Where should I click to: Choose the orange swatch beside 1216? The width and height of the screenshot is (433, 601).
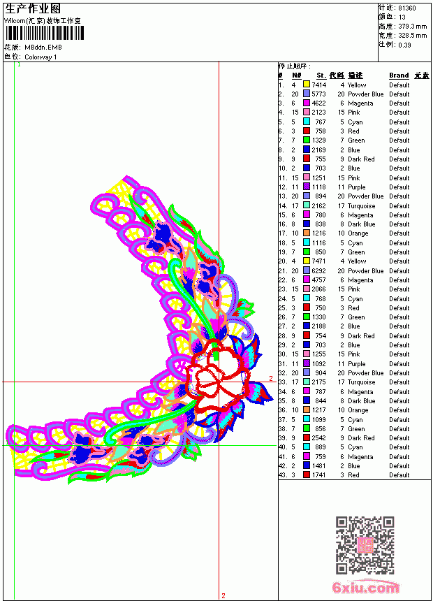(307, 233)
